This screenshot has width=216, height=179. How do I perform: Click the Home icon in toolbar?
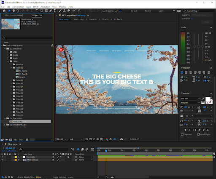click(x=4, y=11)
